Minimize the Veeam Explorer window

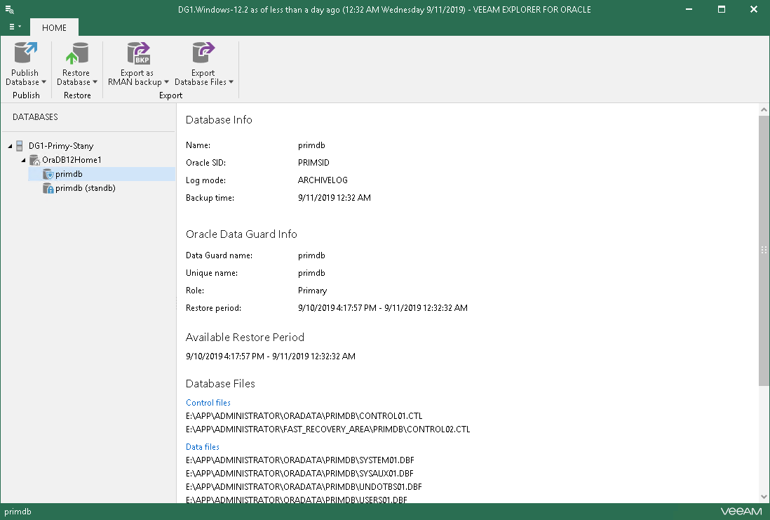[689, 9]
